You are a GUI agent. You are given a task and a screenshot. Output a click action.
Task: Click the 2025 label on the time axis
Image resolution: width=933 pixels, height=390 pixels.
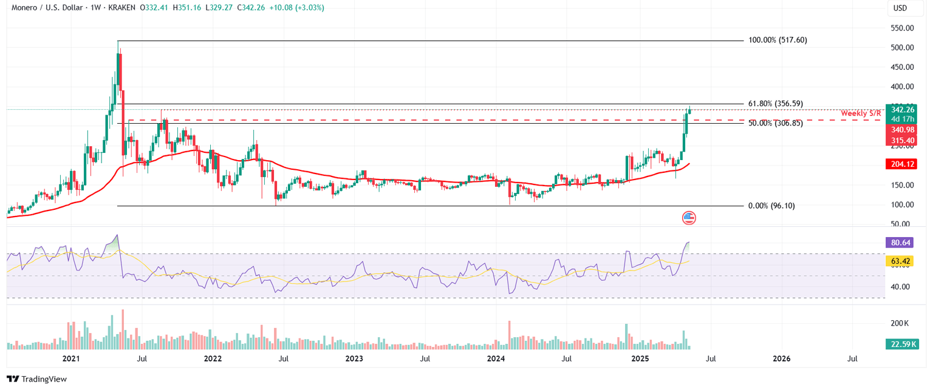point(640,359)
